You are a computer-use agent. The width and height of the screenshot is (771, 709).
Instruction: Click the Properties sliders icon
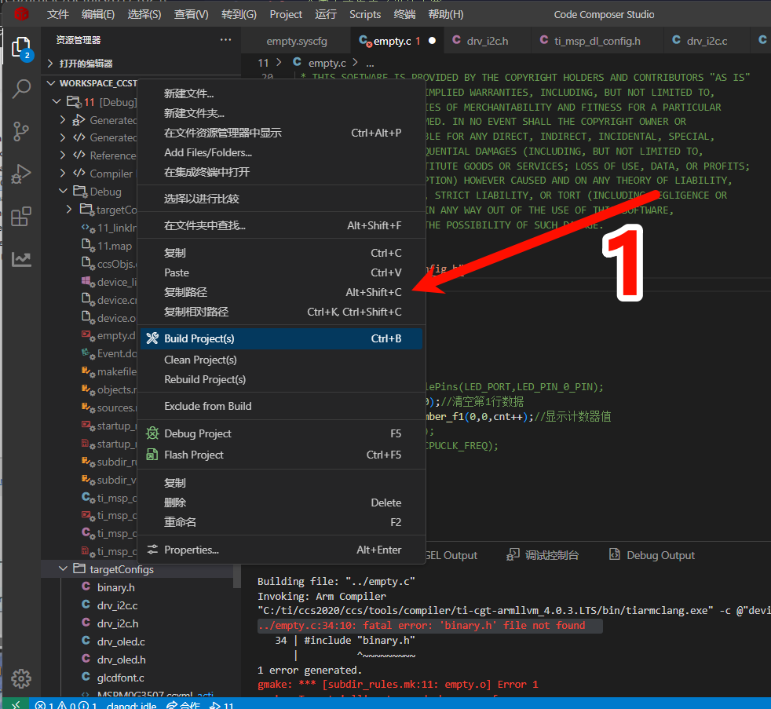tap(152, 550)
